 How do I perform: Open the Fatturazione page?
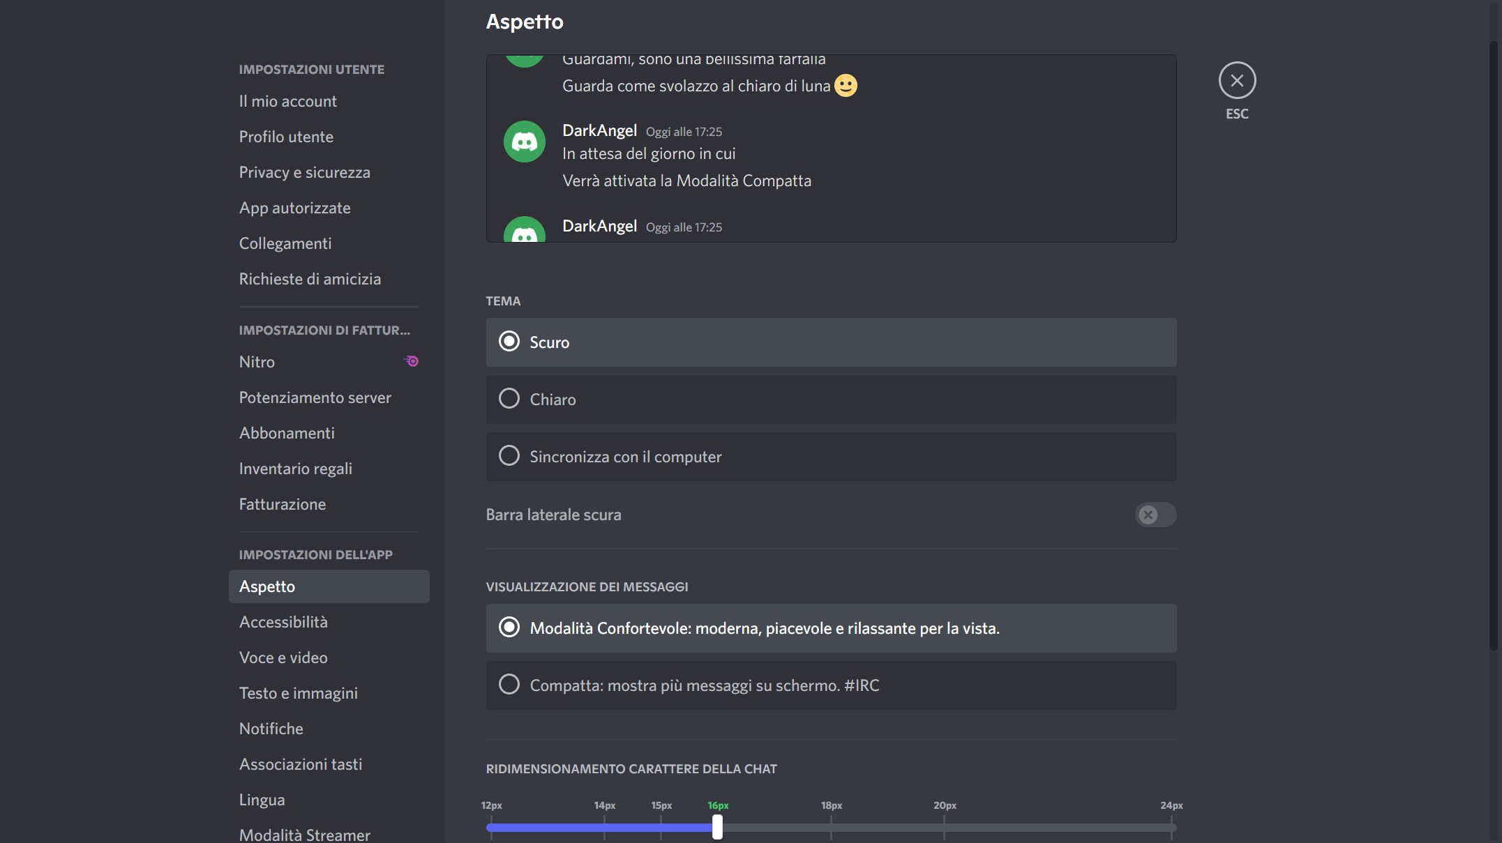[x=282, y=503]
